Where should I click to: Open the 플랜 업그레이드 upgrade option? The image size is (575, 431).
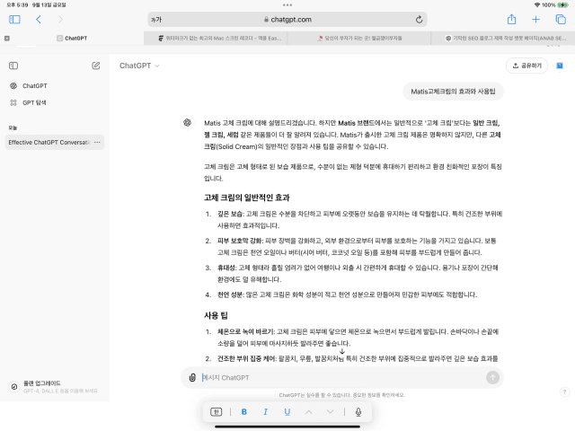pos(55,387)
